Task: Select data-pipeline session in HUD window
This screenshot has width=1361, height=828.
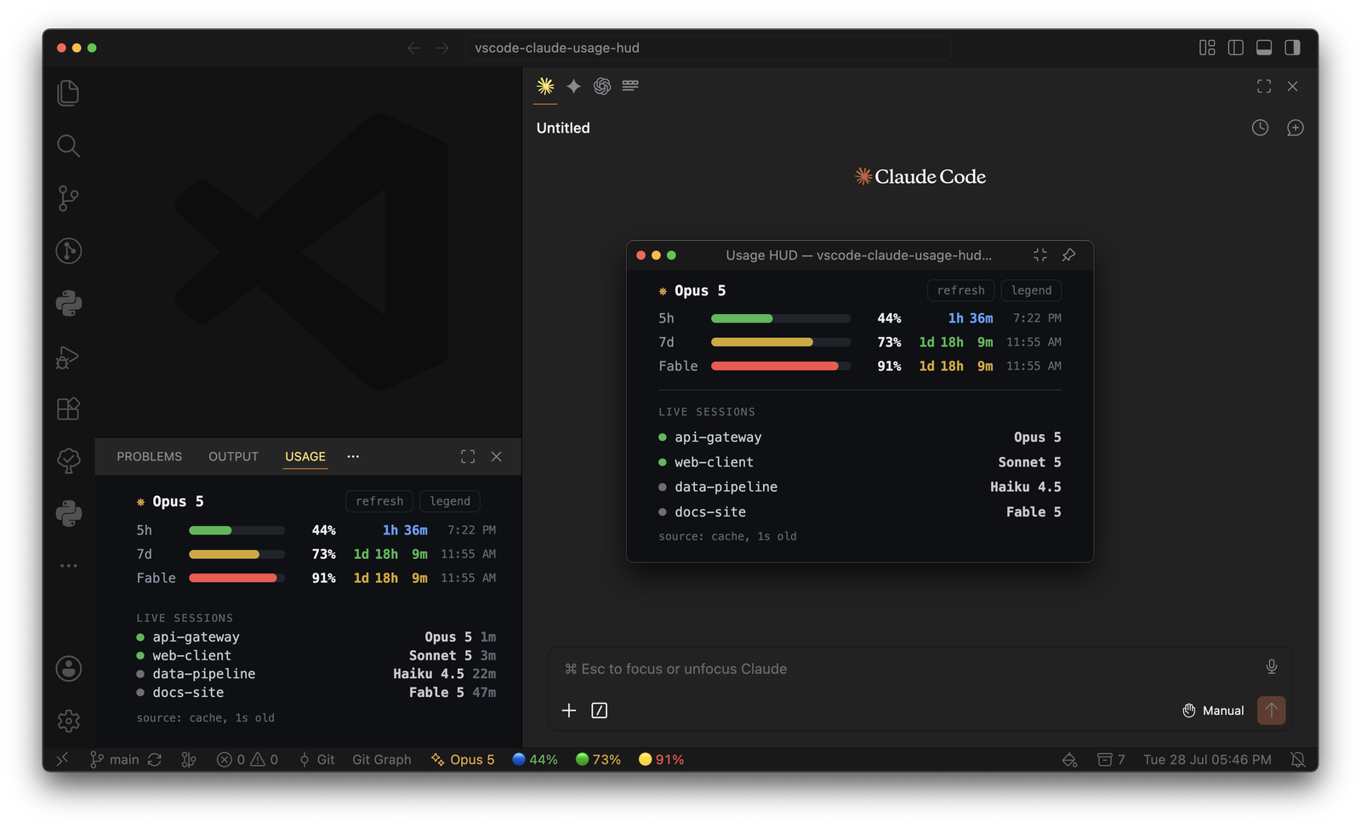Action: pyautogui.click(x=860, y=487)
